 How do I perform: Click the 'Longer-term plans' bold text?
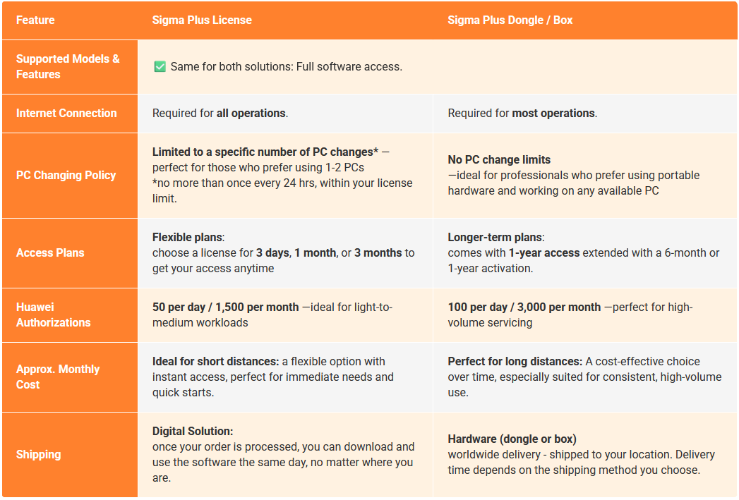click(496, 237)
